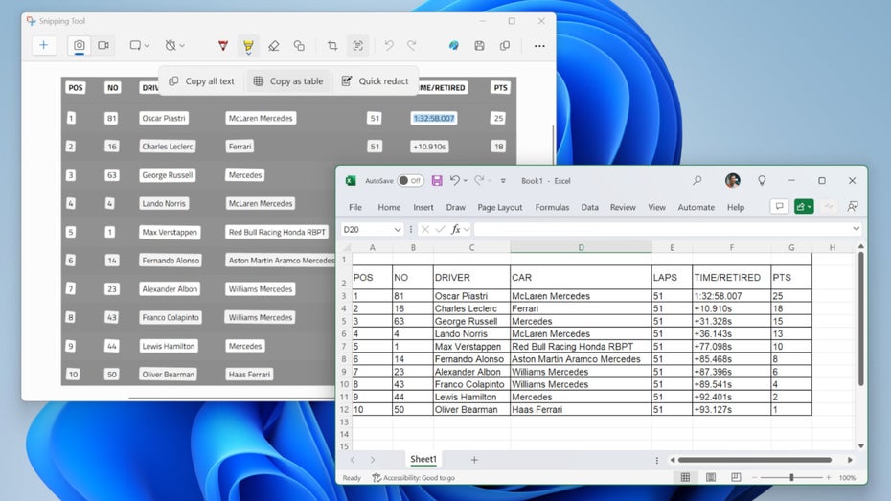Click the Text actions icon in Snipping Tool
Viewport: 891px width, 501px height.
357,45
